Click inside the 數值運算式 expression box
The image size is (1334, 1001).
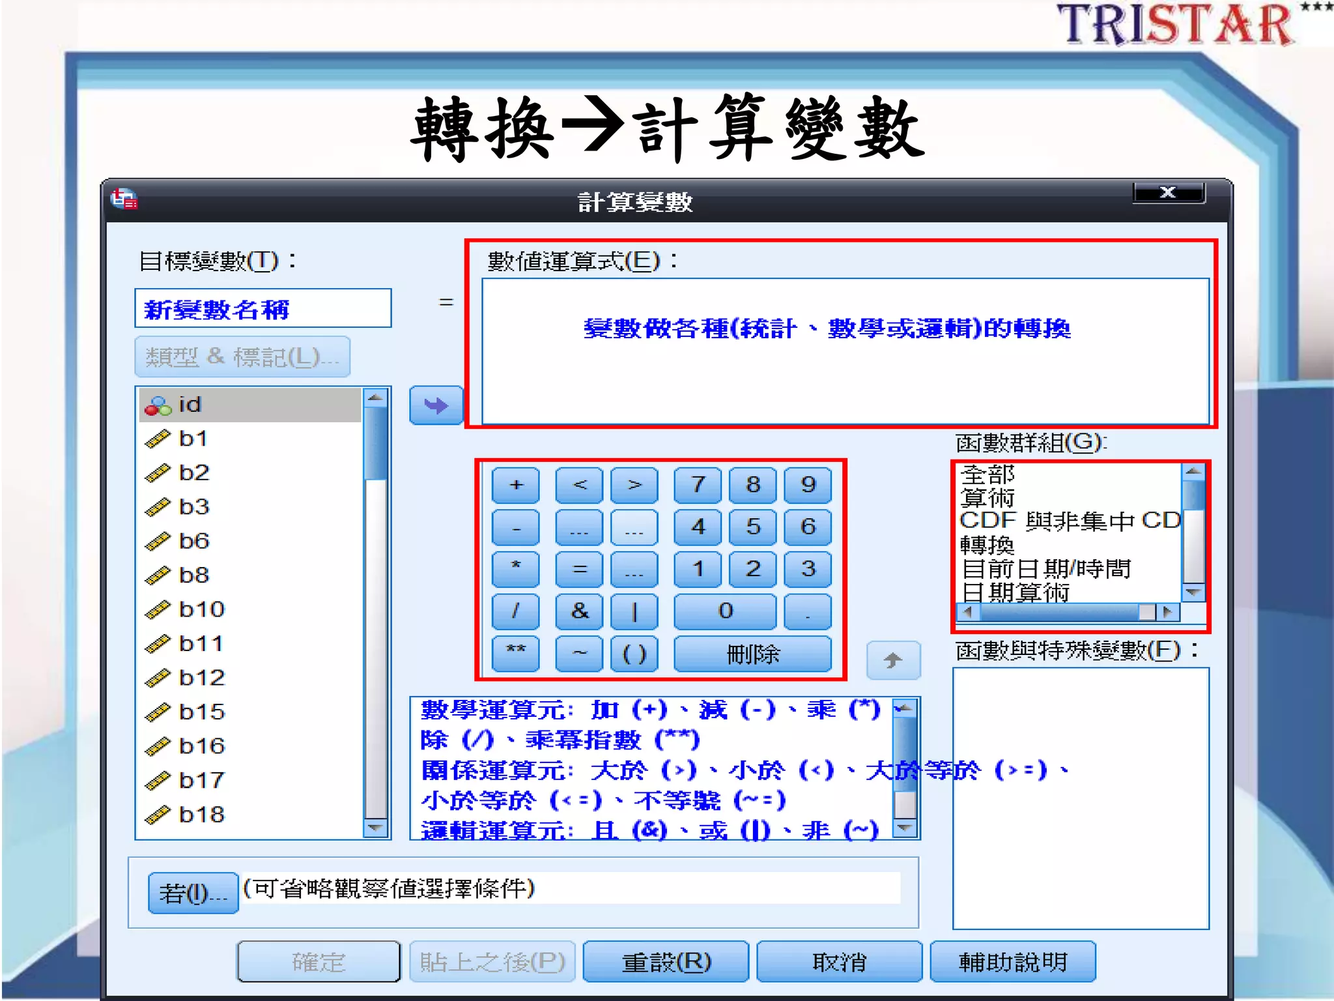tap(845, 351)
